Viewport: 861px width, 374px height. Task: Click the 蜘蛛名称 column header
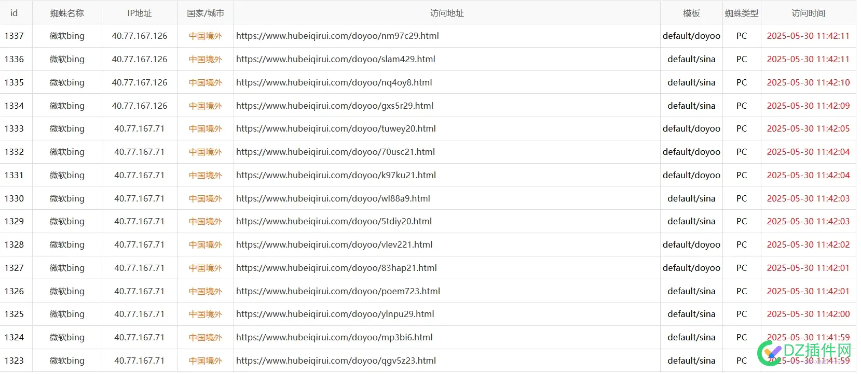67,13
